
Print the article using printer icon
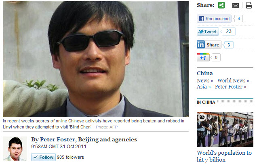(249, 5)
